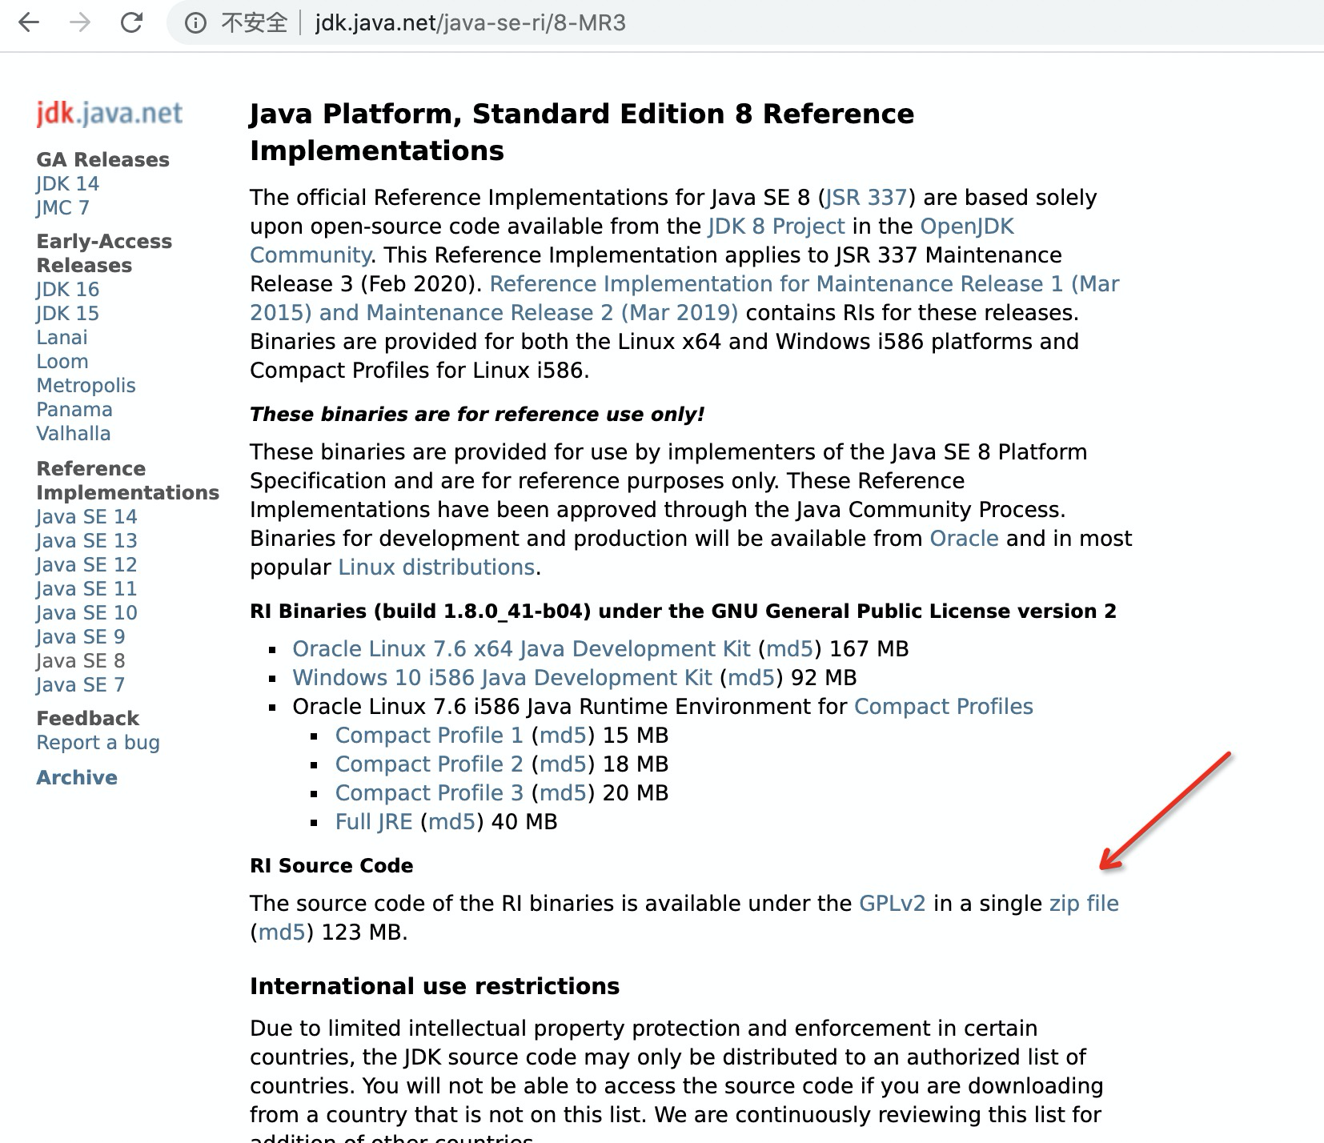Download the Full JRE
The height and width of the screenshot is (1143, 1324).
pos(374,822)
